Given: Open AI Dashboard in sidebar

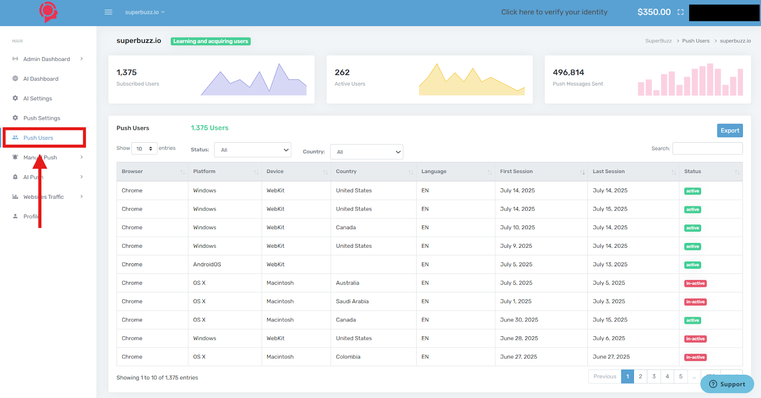Looking at the screenshot, I should click(41, 78).
